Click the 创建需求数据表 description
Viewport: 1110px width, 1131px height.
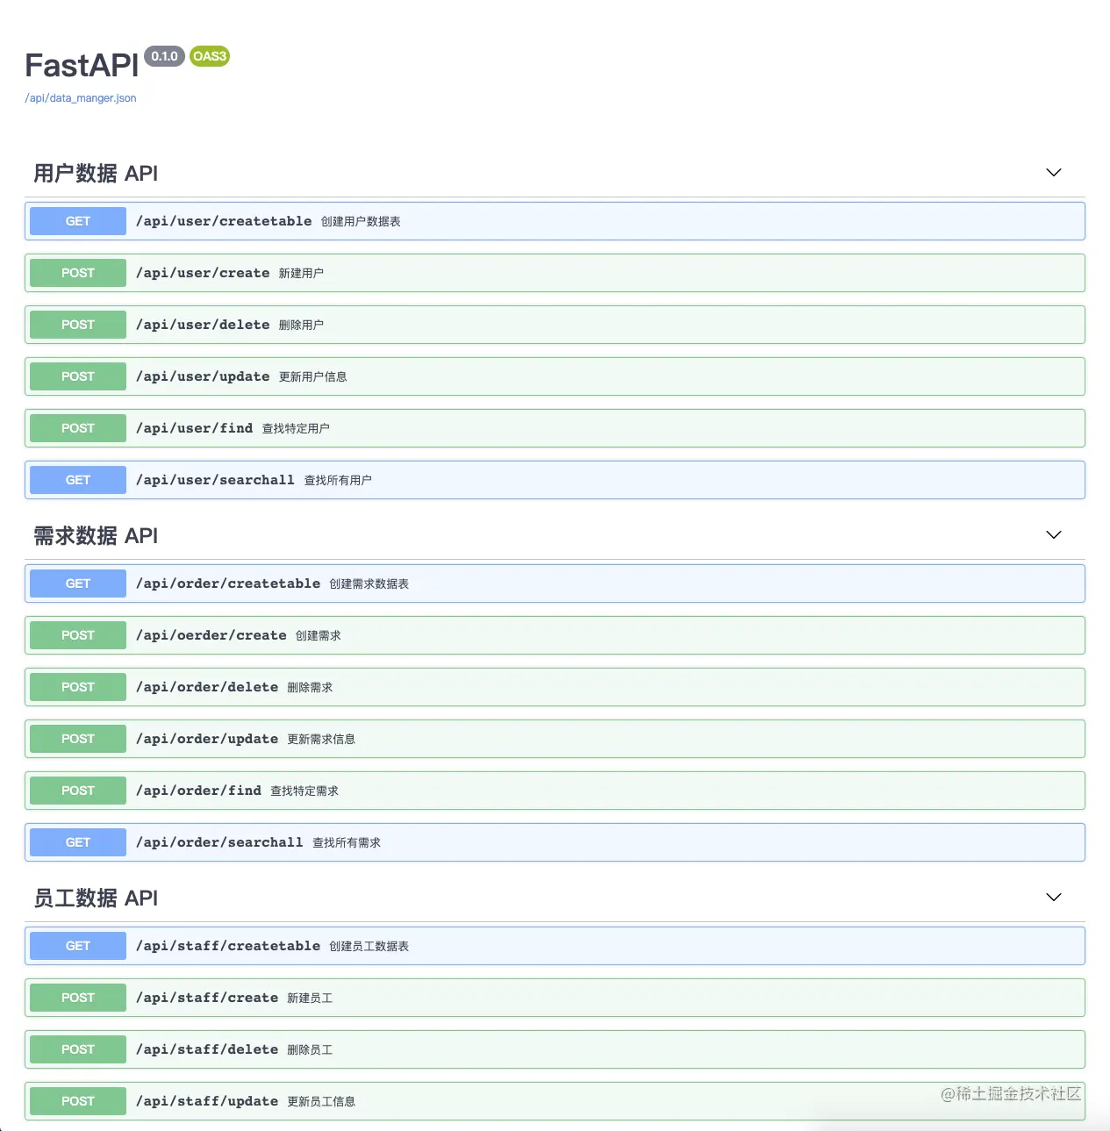pos(369,584)
